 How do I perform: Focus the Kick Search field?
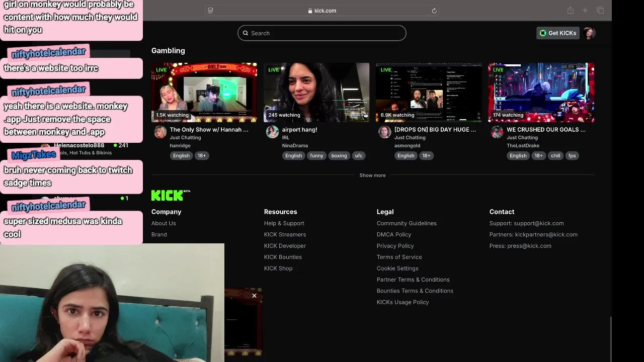pos(322,33)
